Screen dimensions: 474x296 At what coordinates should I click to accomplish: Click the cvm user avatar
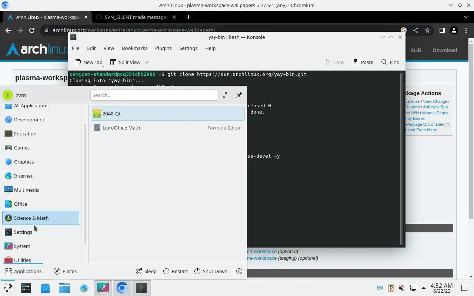click(x=8, y=95)
